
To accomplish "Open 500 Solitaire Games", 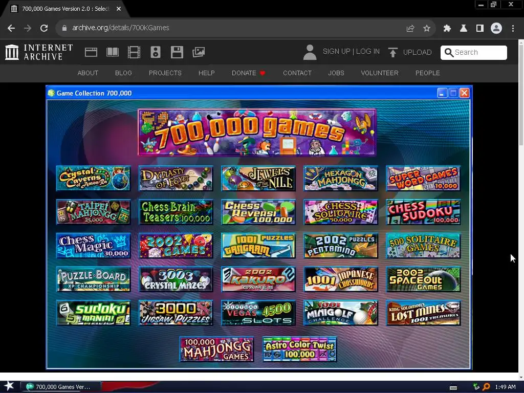I will tap(423, 246).
